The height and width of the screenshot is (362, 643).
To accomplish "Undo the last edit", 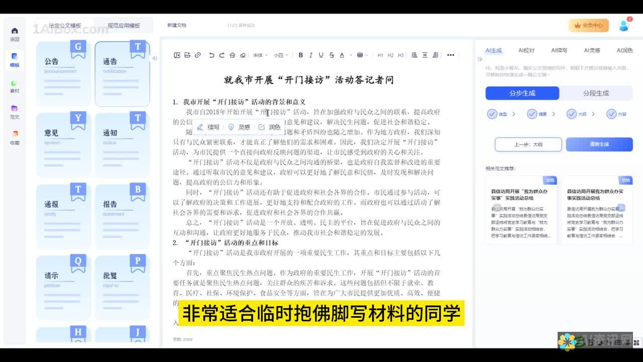I will pos(211,55).
